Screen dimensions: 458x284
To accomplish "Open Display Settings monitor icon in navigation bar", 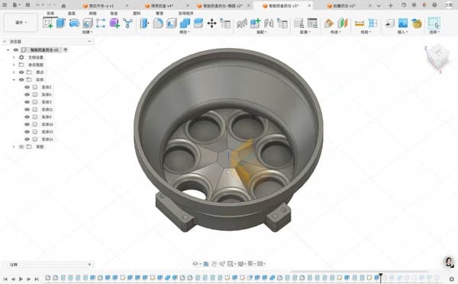I will (240, 264).
